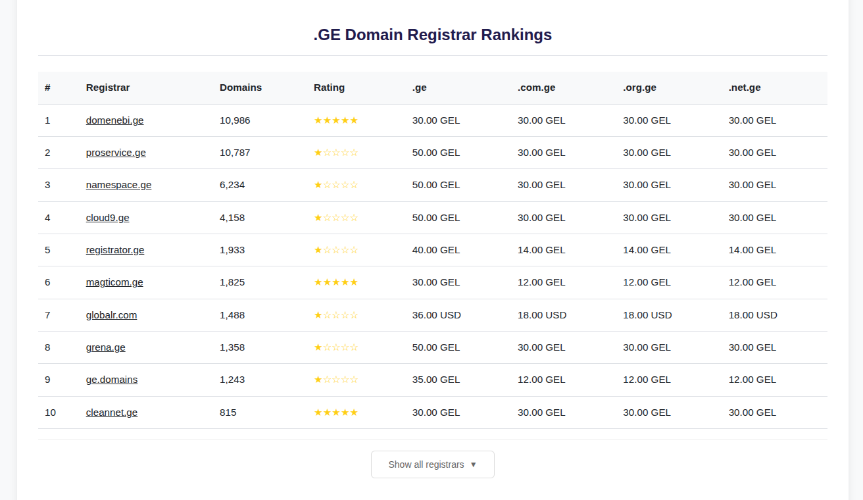Sort the table by the Domains column

[241, 87]
